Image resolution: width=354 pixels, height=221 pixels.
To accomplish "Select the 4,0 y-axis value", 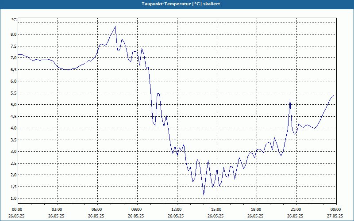I will pyautogui.click(x=14, y=128).
